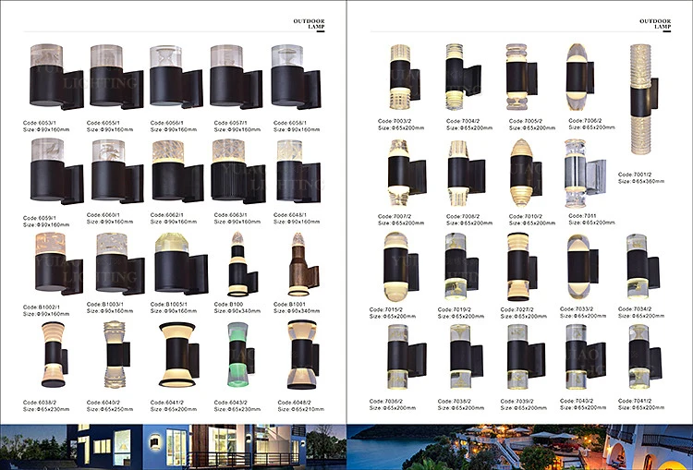Click the lamp image for Code 6038/2
The height and width of the screenshot is (470, 693).
tap(55, 355)
